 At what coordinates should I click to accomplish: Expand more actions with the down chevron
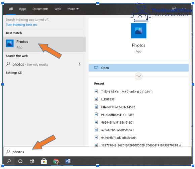click(139, 76)
